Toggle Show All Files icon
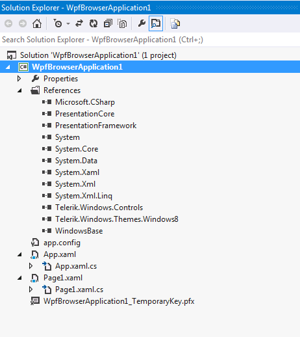Image resolution: width=300 pixels, height=337 pixels. coord(122,23)
